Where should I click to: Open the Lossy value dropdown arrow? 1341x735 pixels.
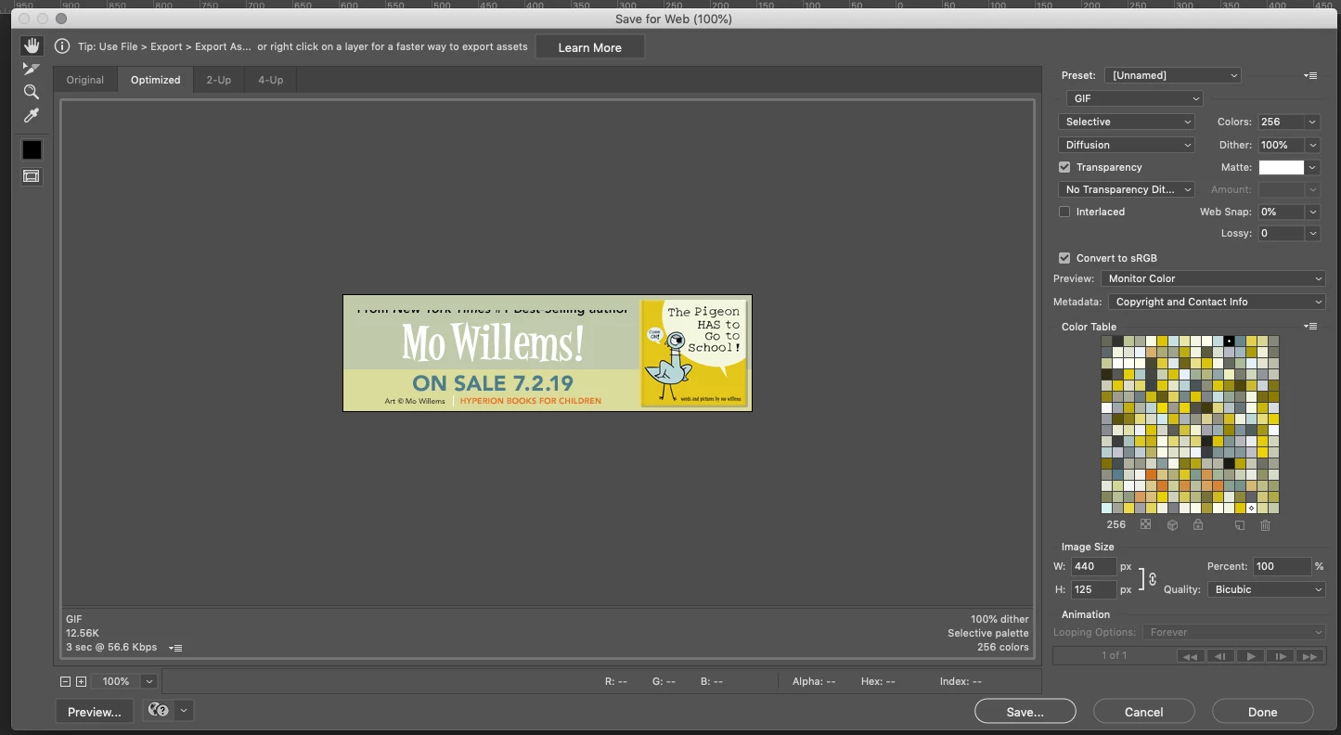1312,233
